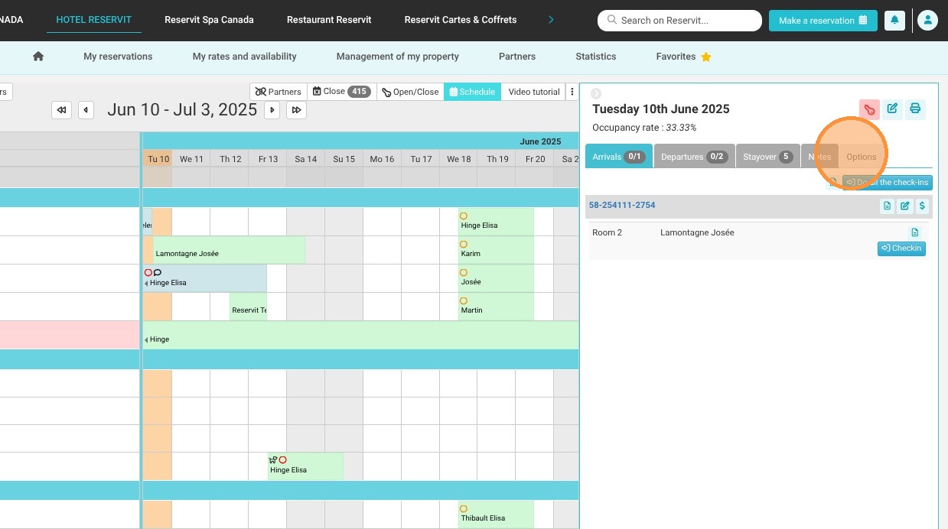This screenshot has width=948, height=529.
Task: Click yellow circle on Thibault Elisa reservation
Action: tap(464, 508)
